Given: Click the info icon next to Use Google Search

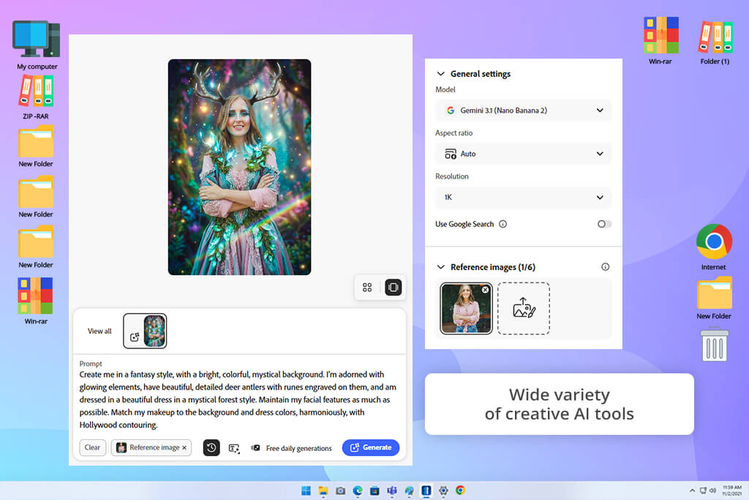Looking at the screenshot, I should (x=503, y=224).
